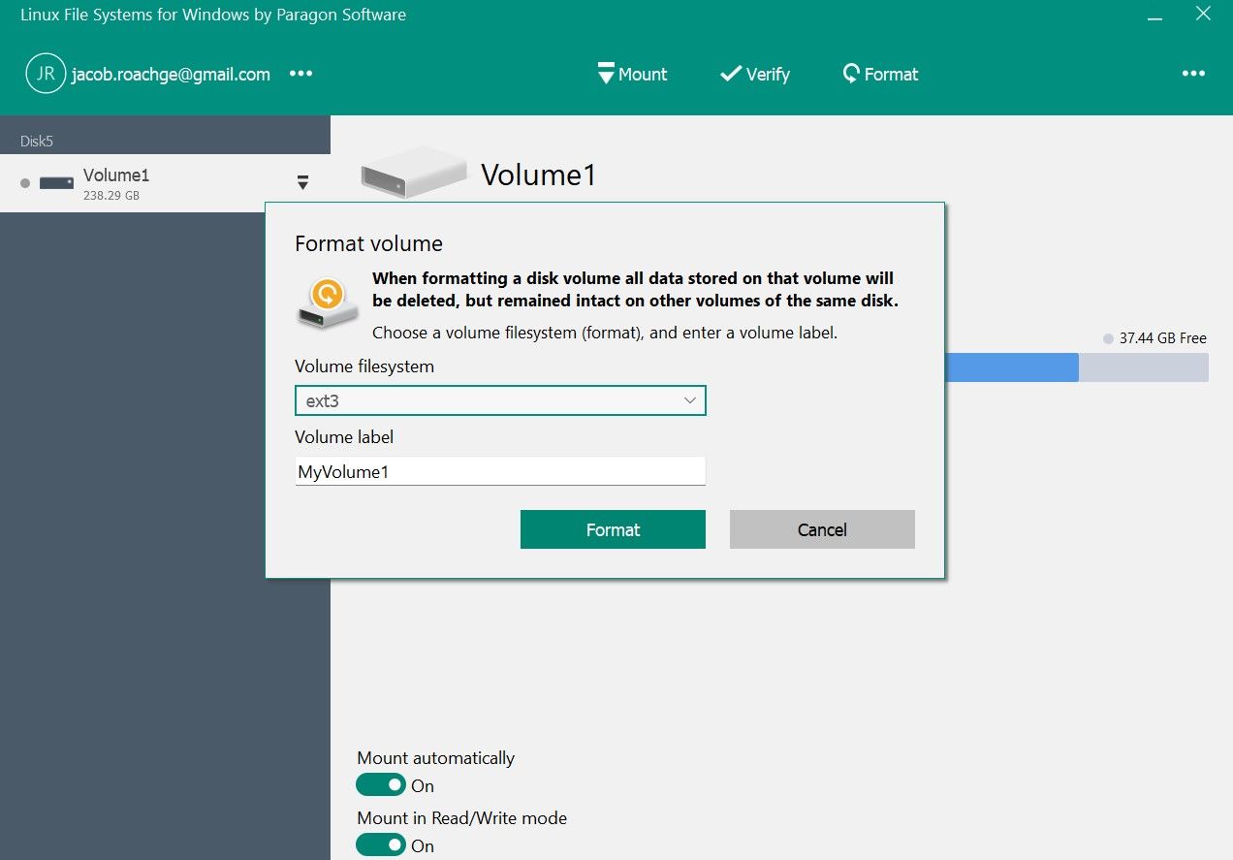Image resolution: width=1233 pixels, height=860 pixels.
Task: Click the Volume label text field
Action: [x=500, y=472]
